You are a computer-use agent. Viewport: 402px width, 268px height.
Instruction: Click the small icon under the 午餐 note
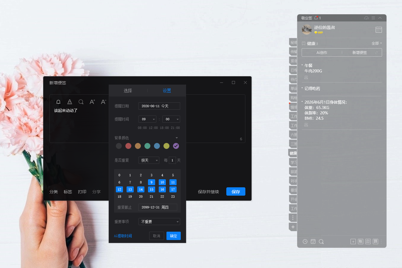(x=306, y=77)
